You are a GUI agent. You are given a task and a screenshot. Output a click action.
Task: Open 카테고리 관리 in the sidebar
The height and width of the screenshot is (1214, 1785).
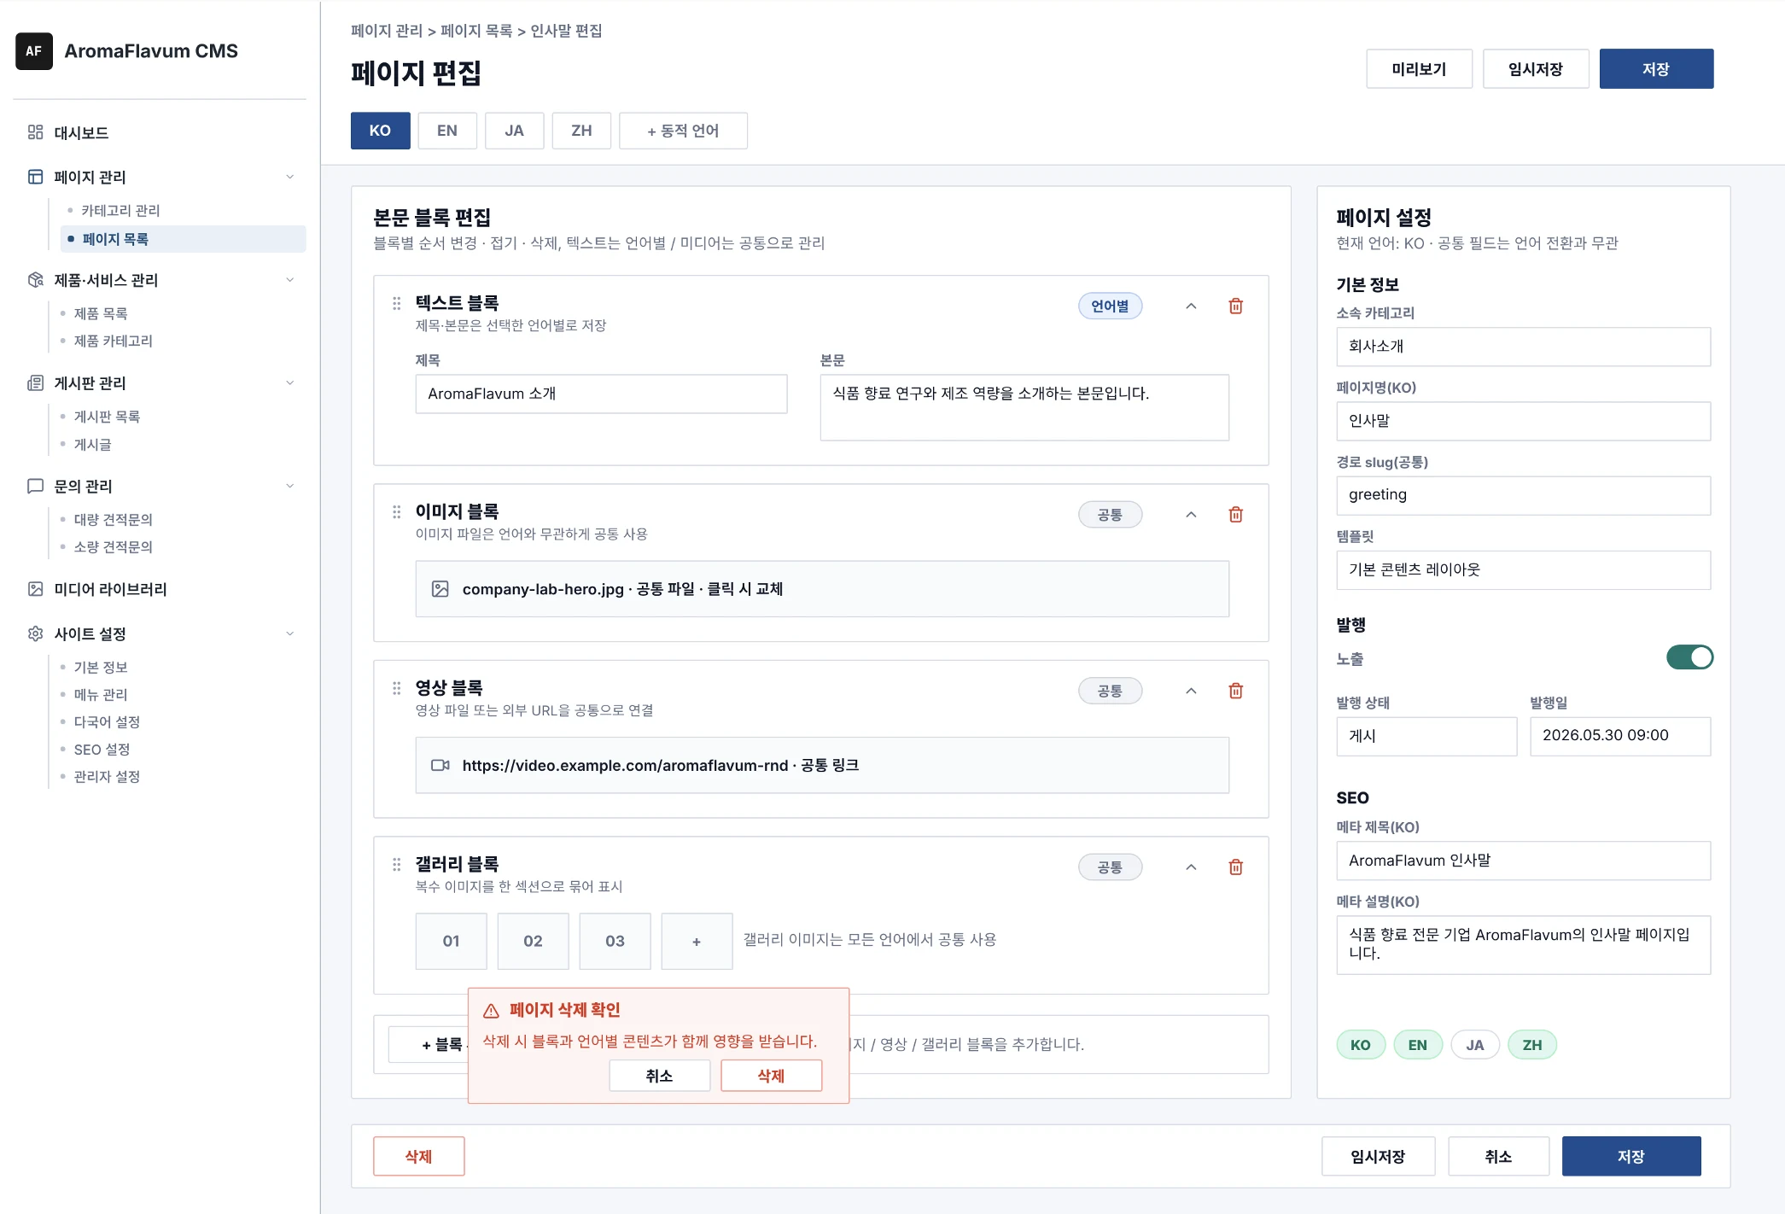tap(120, 210)
